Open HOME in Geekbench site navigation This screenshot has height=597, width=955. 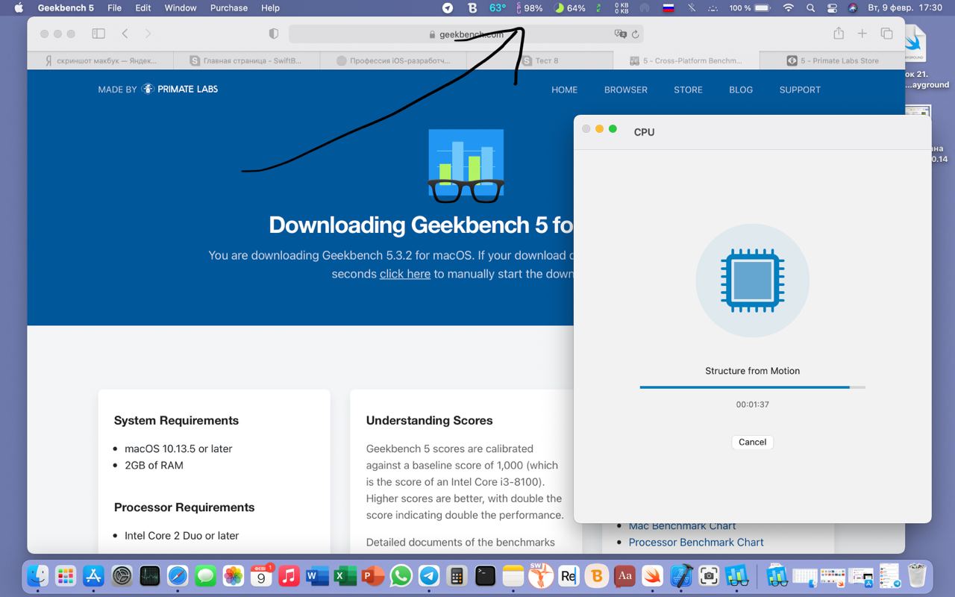[x=564, y=90]
